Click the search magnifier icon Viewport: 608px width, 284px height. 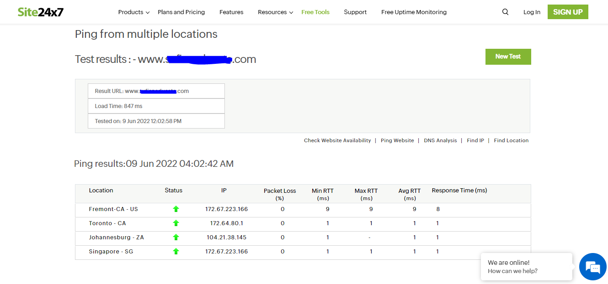click(505, 12)
